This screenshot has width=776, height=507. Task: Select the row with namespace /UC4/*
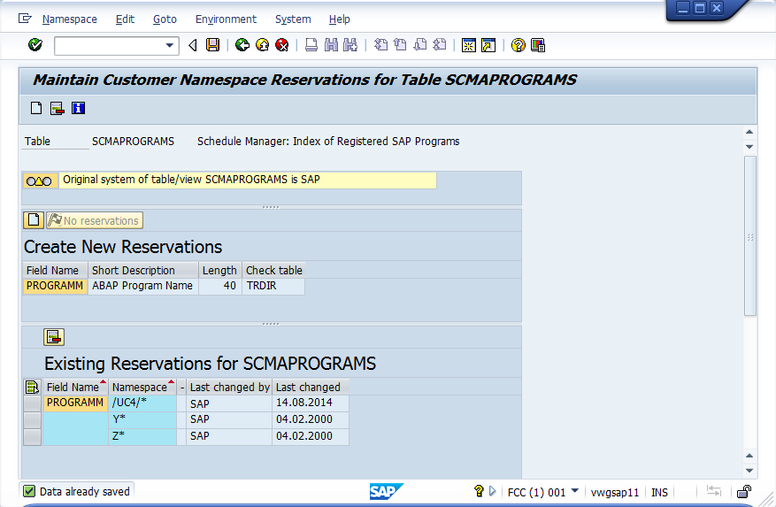coord(32,403)
